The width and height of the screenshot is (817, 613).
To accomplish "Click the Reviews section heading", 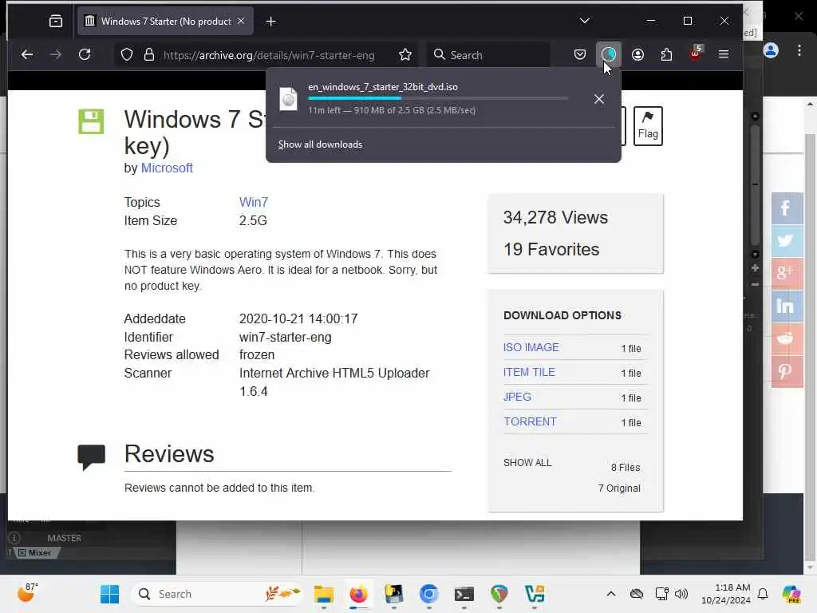I will tap(169, 453).
